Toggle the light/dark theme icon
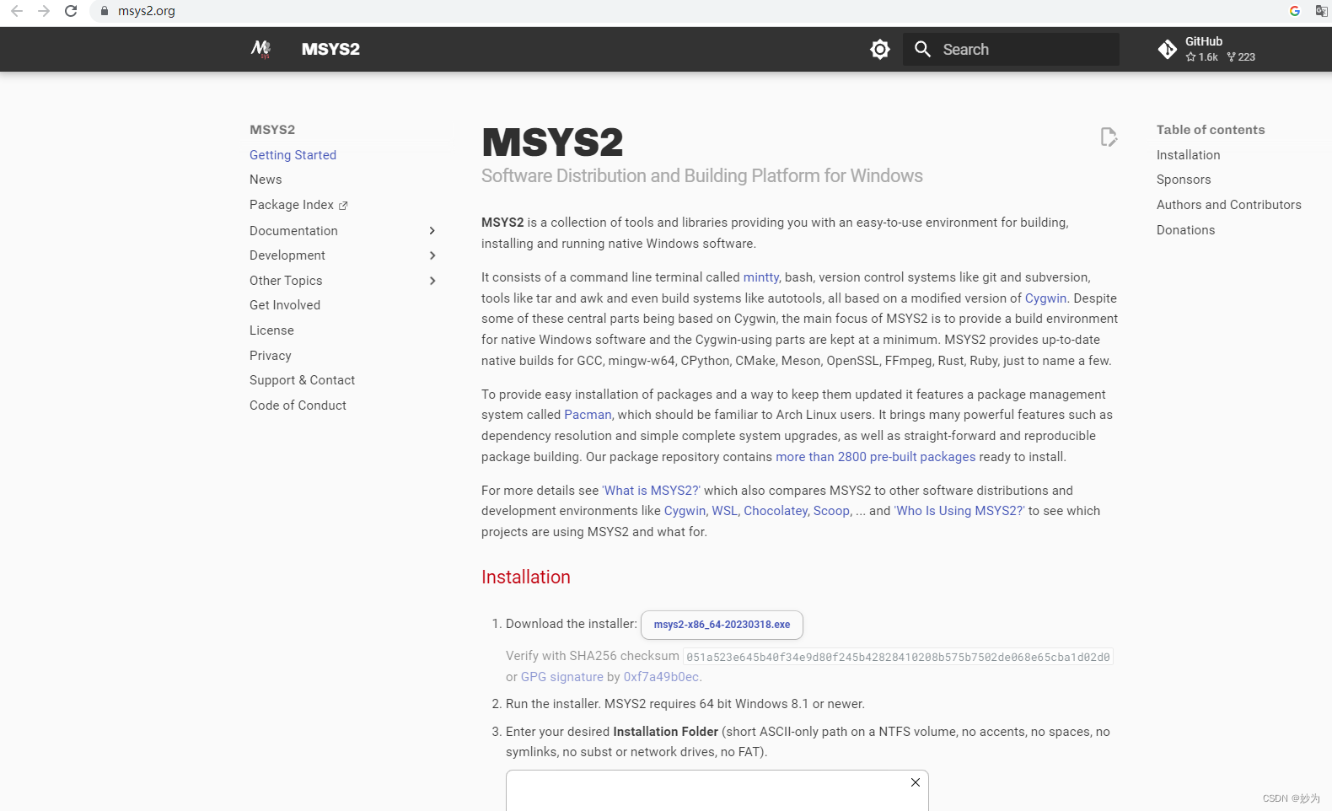 click(x=880, y=49)
